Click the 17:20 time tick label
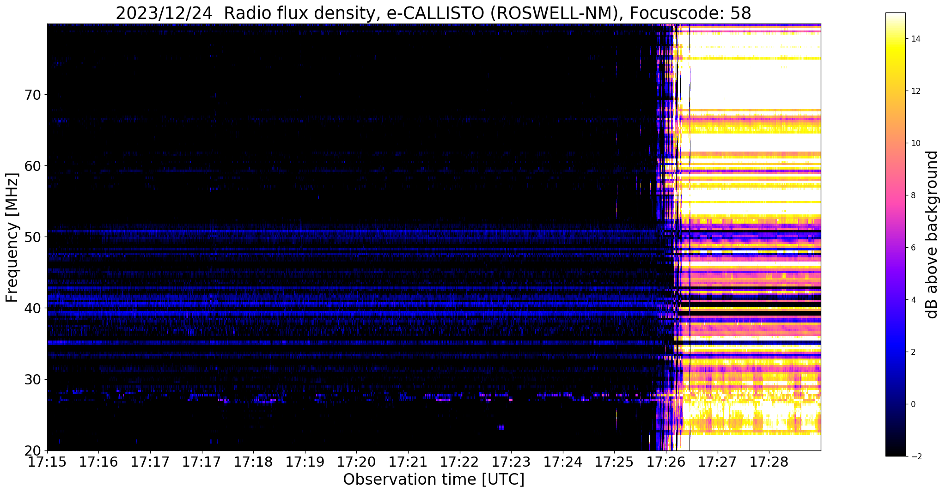 pyautogui.click(x=356, y=462)
